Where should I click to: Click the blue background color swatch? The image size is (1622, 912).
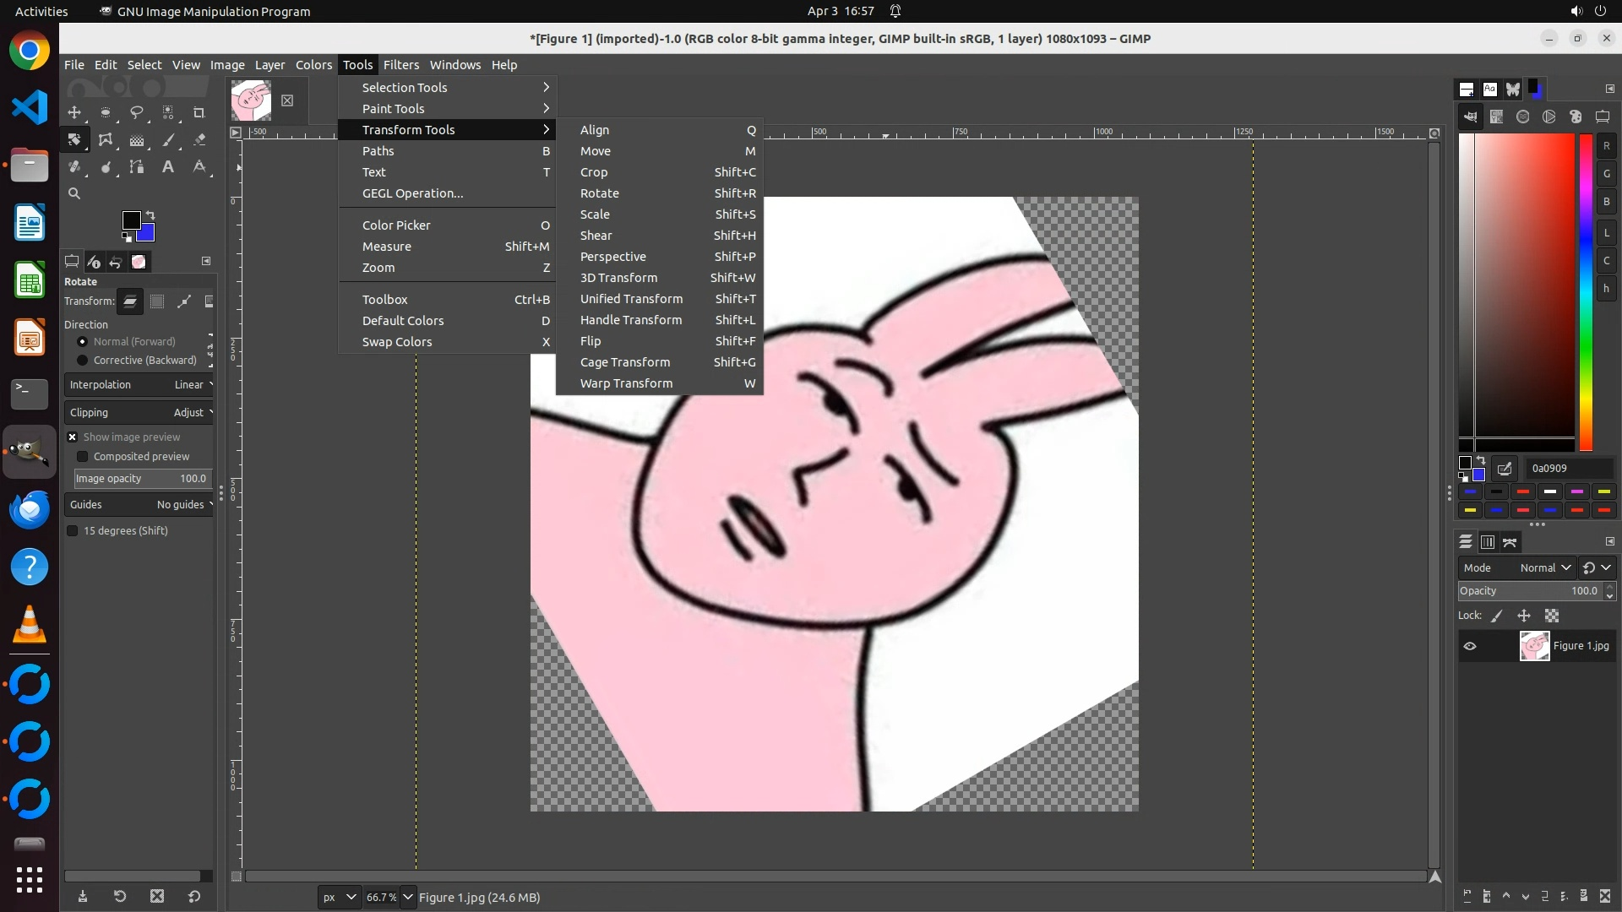coord(147,234)
